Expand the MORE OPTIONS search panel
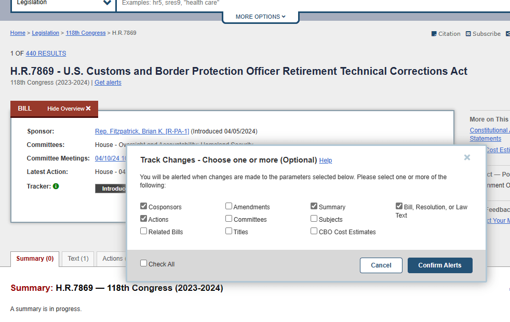Viewport: 510px width, 322px height. [x=261, y=17]
